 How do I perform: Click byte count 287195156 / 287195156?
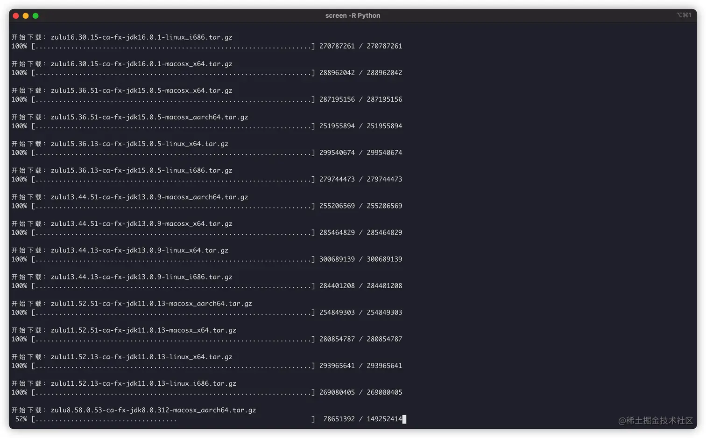(360, 99)
